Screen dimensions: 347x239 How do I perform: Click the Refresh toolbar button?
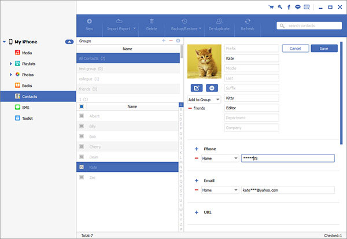[248, 25]
